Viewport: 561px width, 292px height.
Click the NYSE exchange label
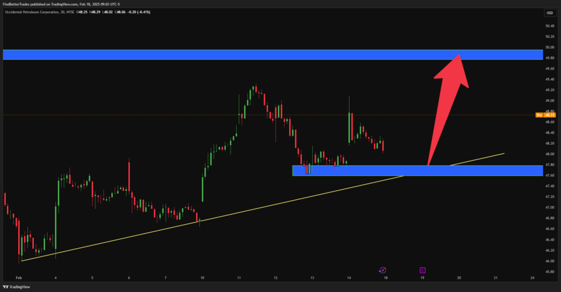(71, 12)
